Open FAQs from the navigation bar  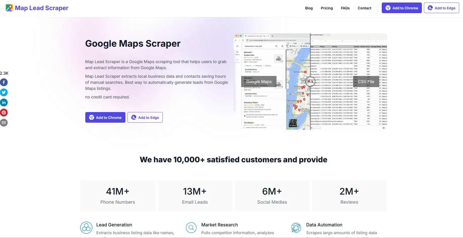coord(345,8)
